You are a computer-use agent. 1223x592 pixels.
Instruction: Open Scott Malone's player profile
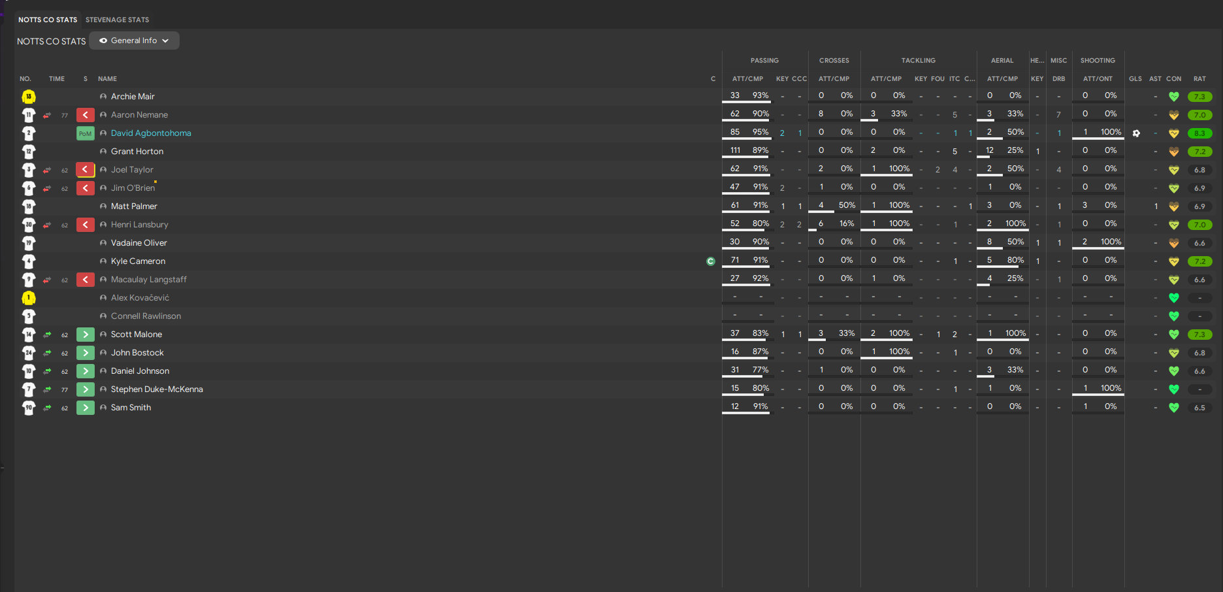point(137,335)
